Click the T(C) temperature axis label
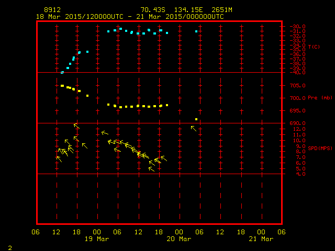Screen dimensions: 335x251 314,47
